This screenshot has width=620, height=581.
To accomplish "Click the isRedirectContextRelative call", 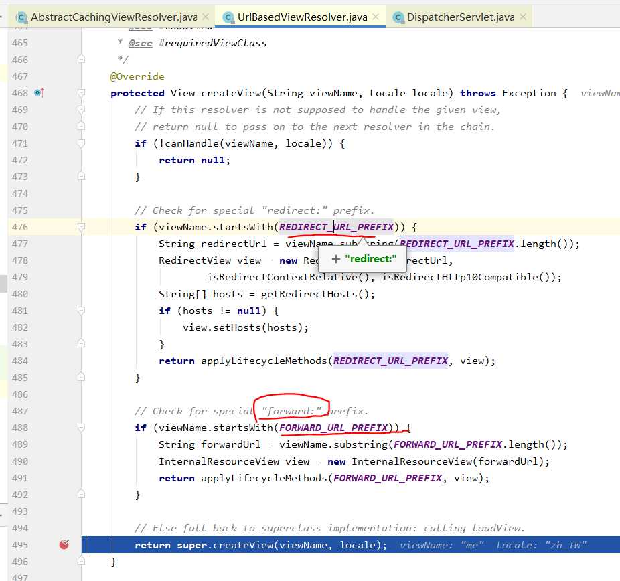I will (x=282, y=277).
